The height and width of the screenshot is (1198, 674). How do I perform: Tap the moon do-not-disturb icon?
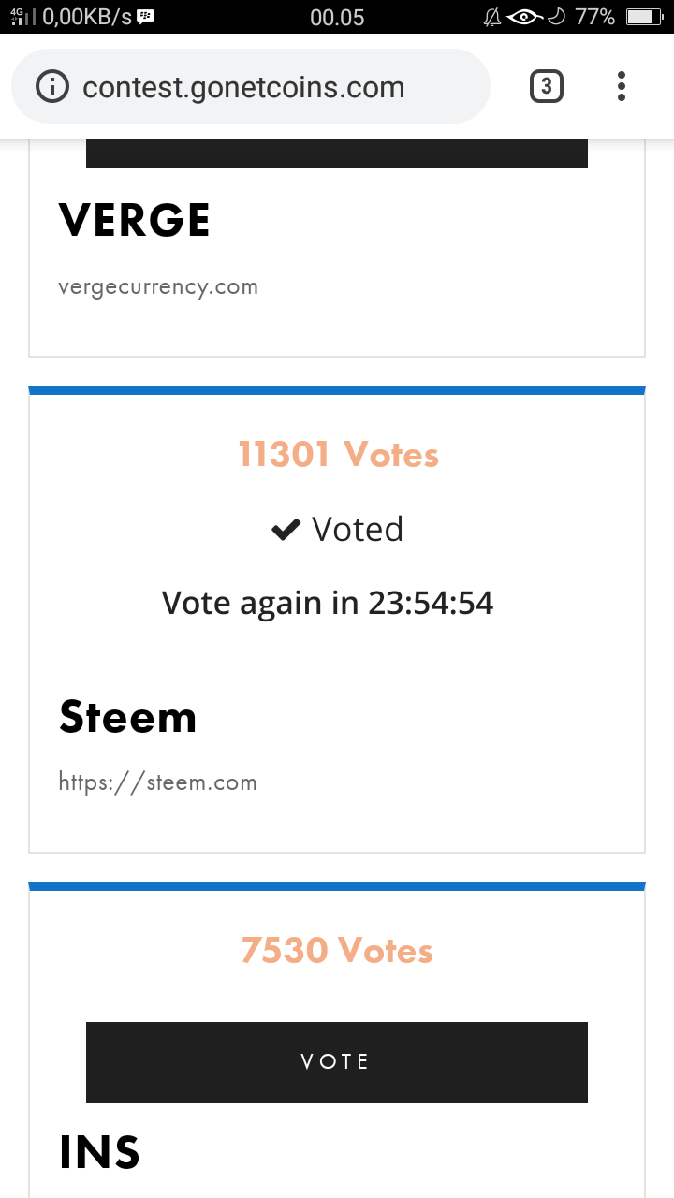pos(556,17)
